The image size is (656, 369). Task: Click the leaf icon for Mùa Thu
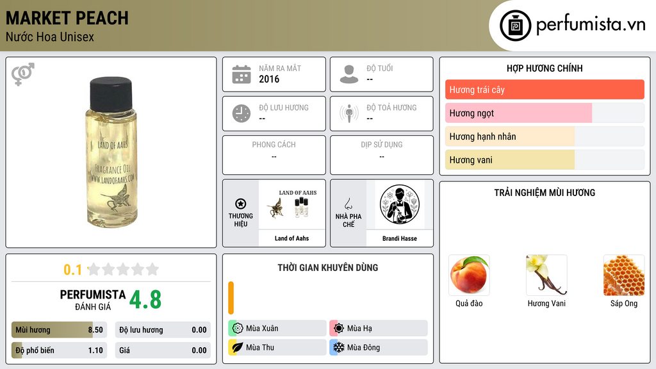tap(238, 347)
